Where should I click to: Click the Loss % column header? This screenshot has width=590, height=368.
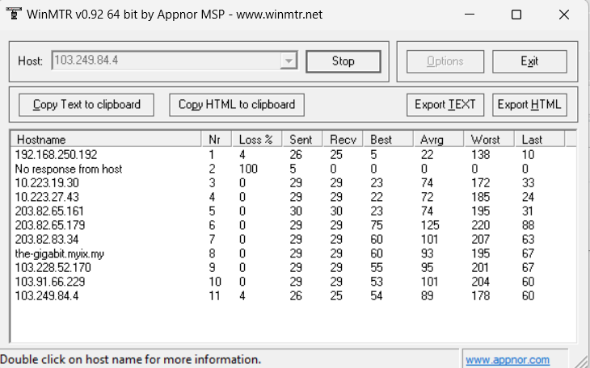point(256,140)
